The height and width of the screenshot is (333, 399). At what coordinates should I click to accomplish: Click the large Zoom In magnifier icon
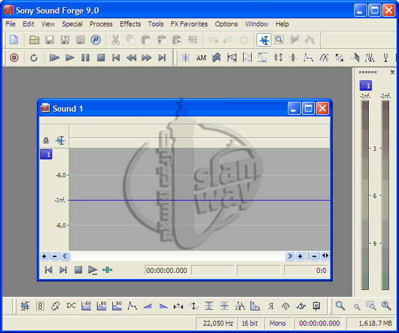pyautogui.click(x=340, y=306)
